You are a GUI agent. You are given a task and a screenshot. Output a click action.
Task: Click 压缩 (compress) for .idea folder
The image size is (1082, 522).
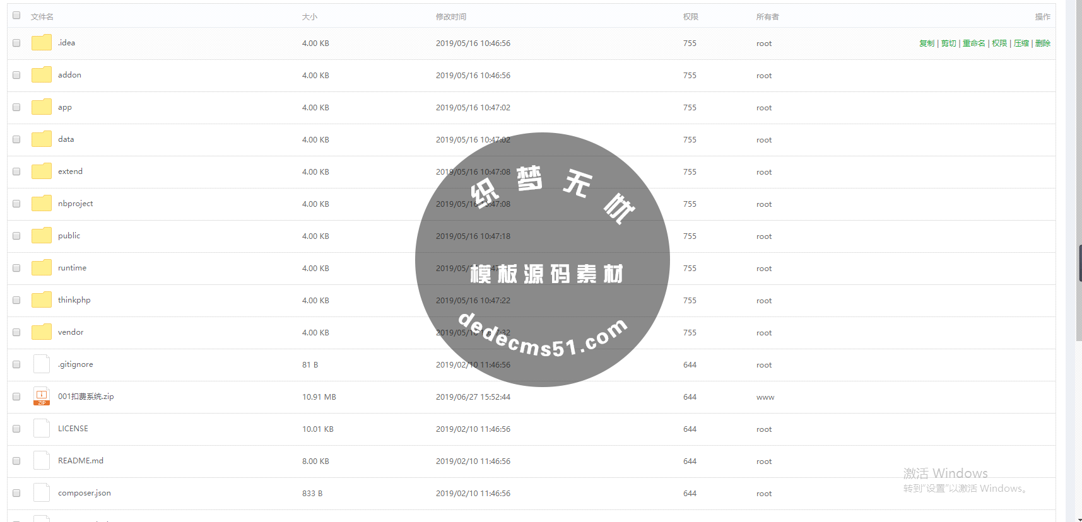point(1021,43)
